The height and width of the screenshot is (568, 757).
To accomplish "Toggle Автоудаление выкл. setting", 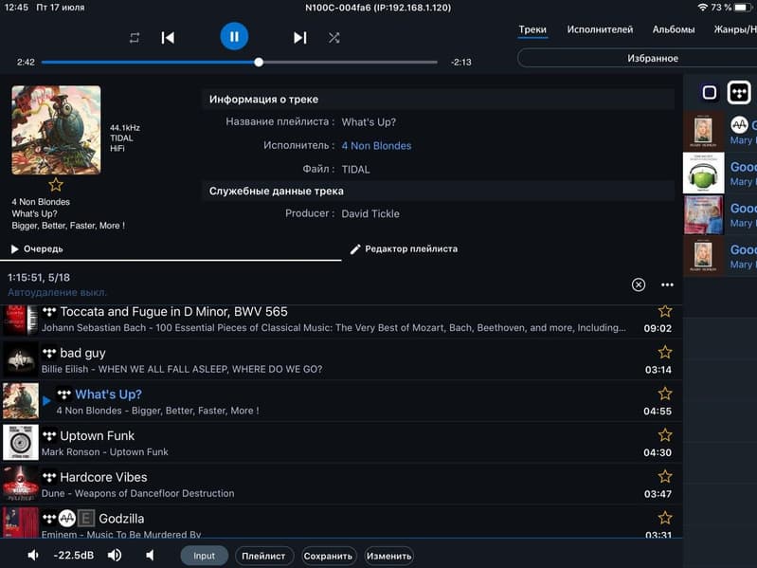I will coord(58,292).
